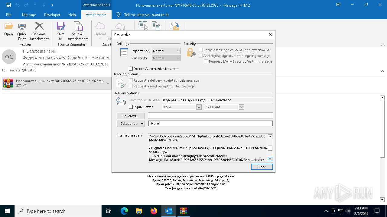Toggle Request S/MIME receipt checkbox
387x217 pixels.
tap(206, 61)
